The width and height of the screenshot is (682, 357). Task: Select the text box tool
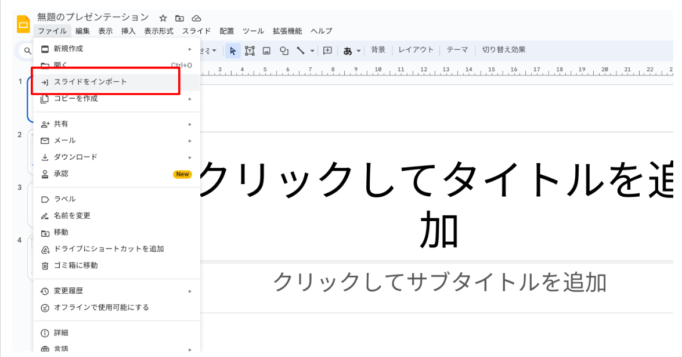[250, 51]
